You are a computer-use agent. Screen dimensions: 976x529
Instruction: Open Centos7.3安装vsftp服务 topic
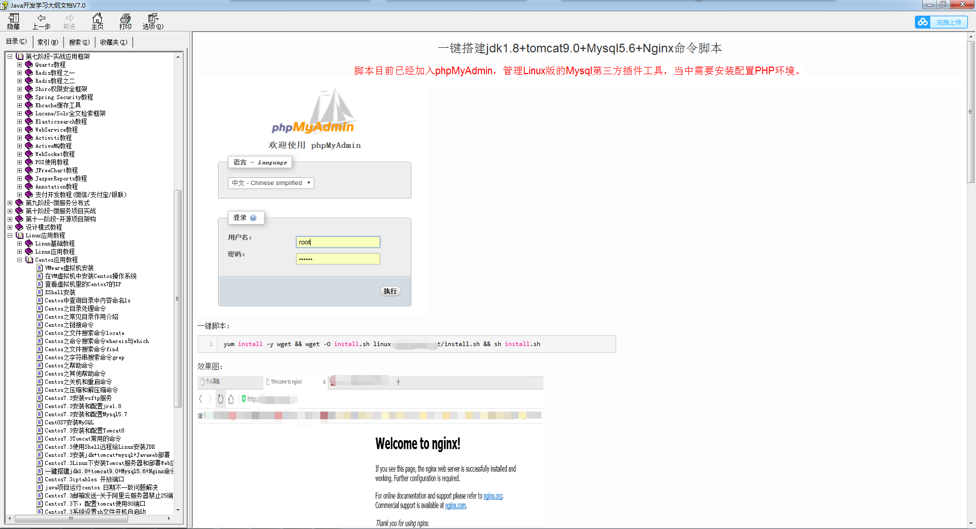(x=78, y=398)
